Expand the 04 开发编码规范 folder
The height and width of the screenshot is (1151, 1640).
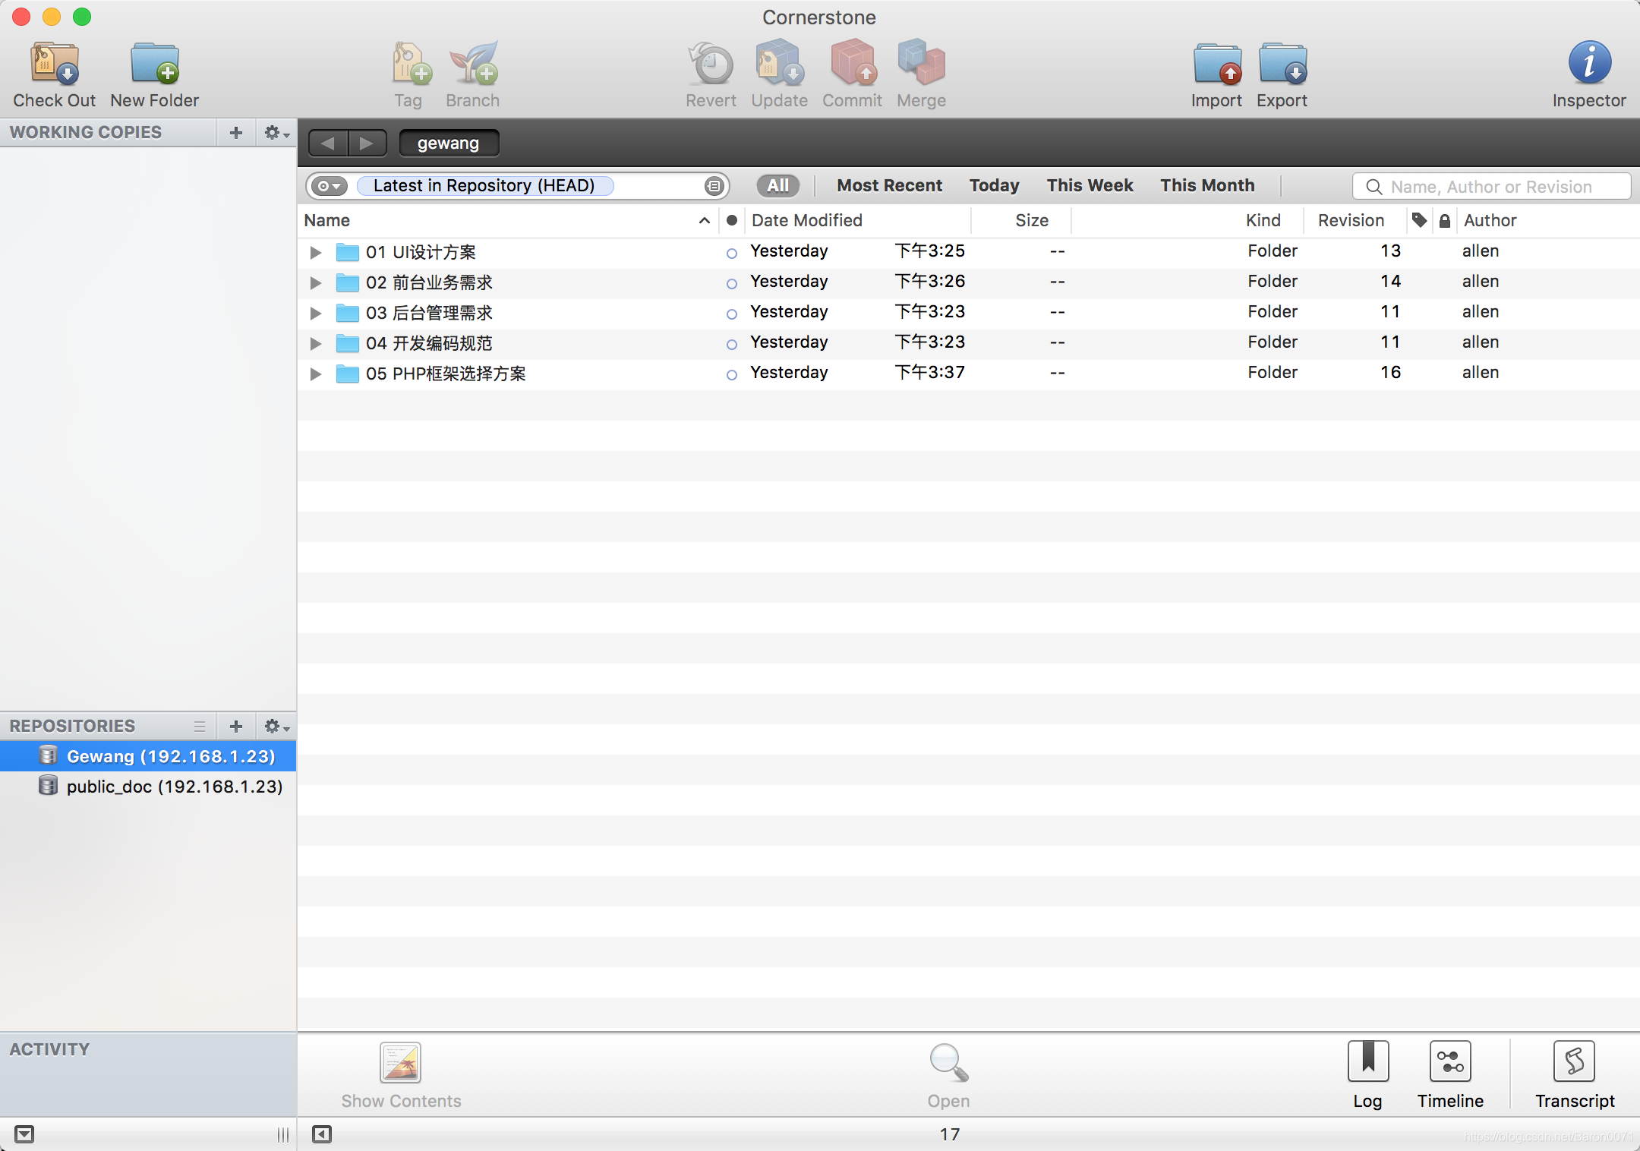click(x=316, y=343)
